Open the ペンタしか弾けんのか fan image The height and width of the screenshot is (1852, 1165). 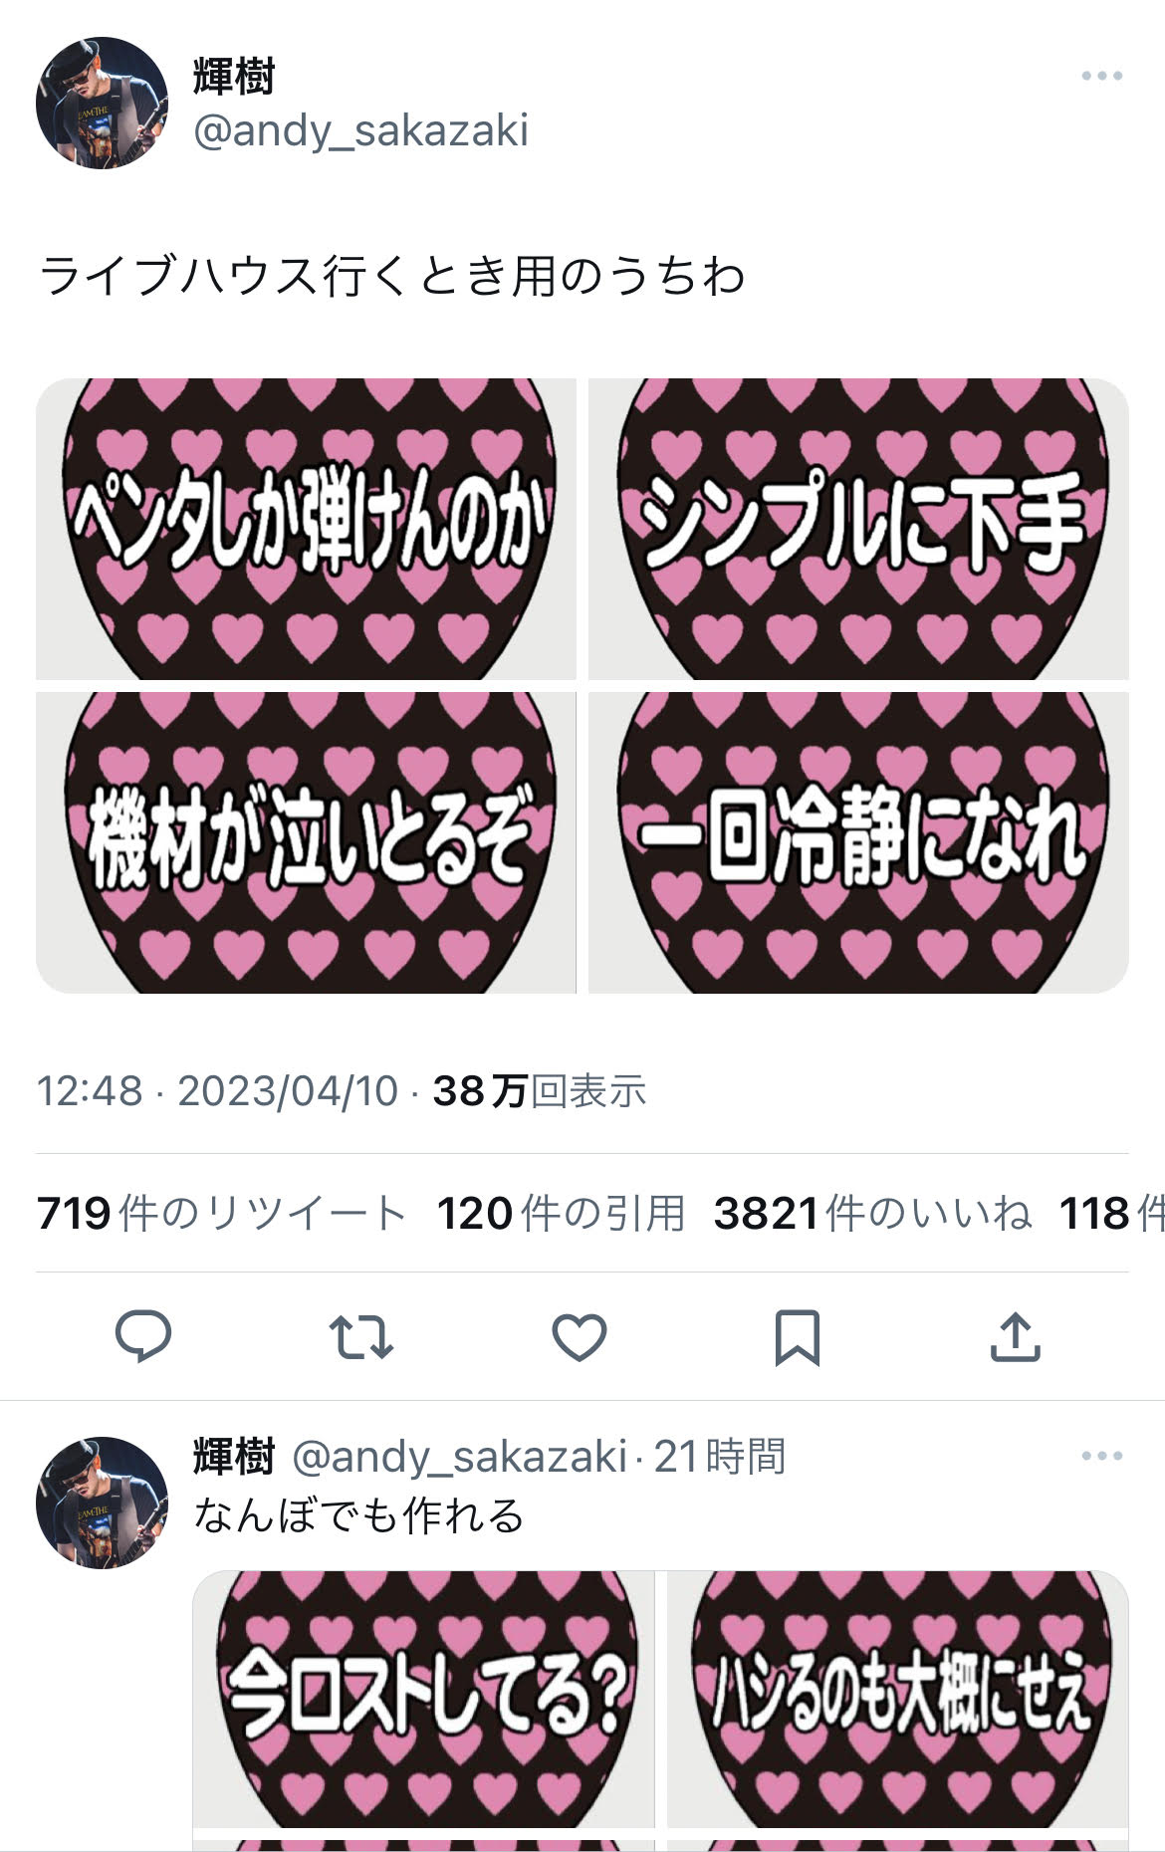(x=306, y=529)
